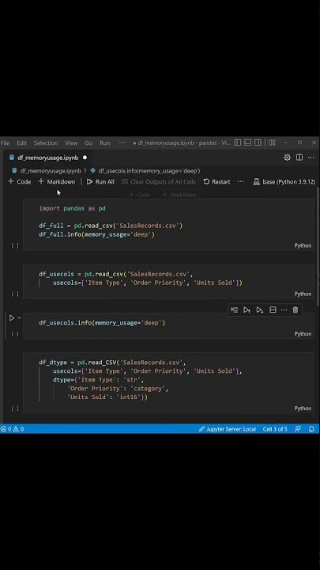Click Jupyter Server: Local in the status bar
Screen dimensions: 320x570
[227, 429]
